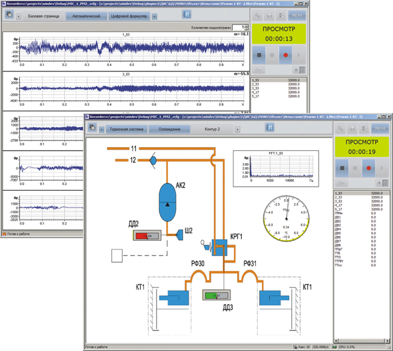Click the MERA button in the front window

click(380, 128)
